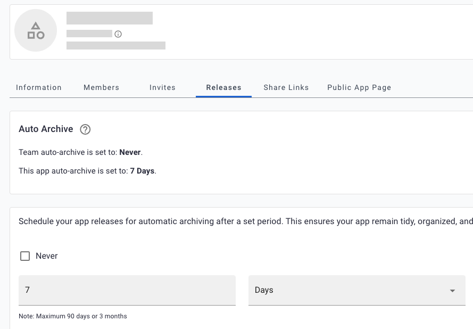Select the Releases tab

[223, 87]
